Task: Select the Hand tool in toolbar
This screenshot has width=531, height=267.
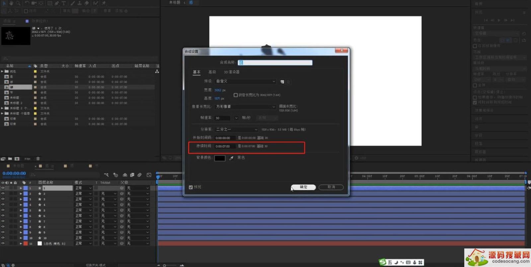Action: pyautogui.click(x=11, y=3)
